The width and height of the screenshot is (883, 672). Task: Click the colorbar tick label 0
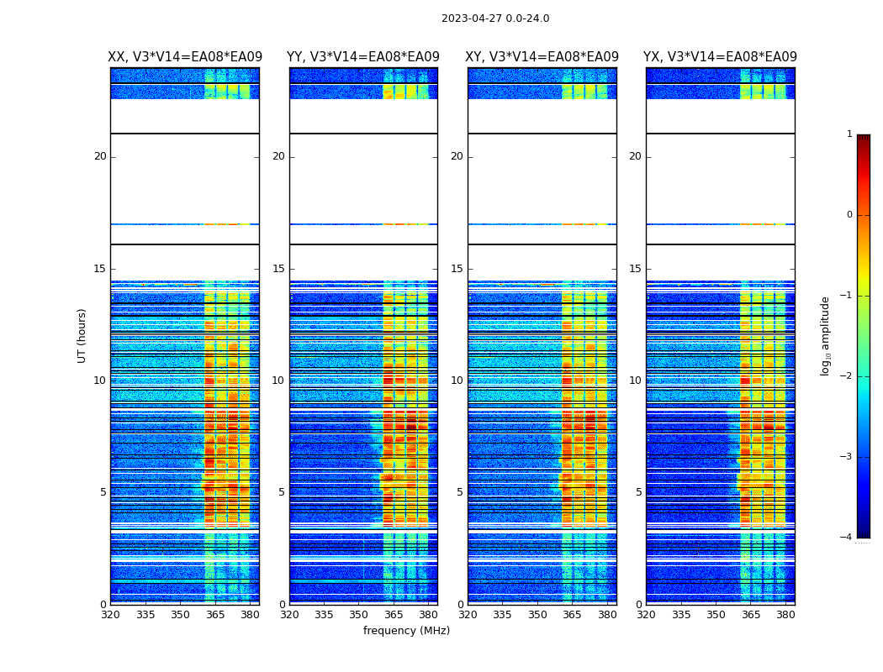[849, 215]
